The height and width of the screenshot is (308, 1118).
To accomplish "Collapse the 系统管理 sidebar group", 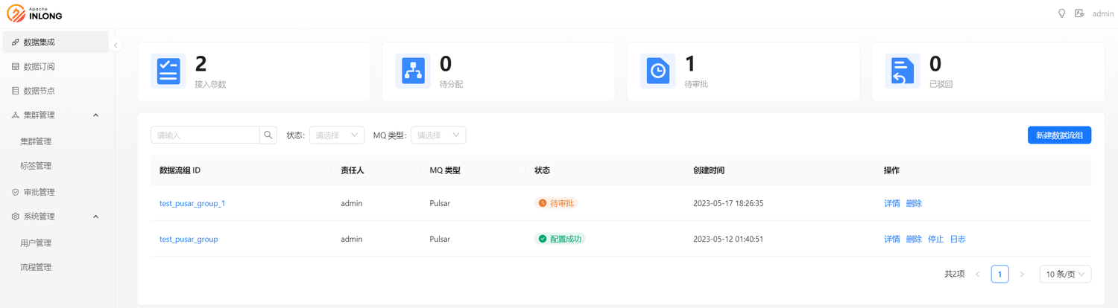I will [95, 216].
